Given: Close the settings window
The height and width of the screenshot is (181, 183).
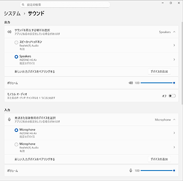Looking at the screenshot, I should pyautogui.click(x=179, y=3).
